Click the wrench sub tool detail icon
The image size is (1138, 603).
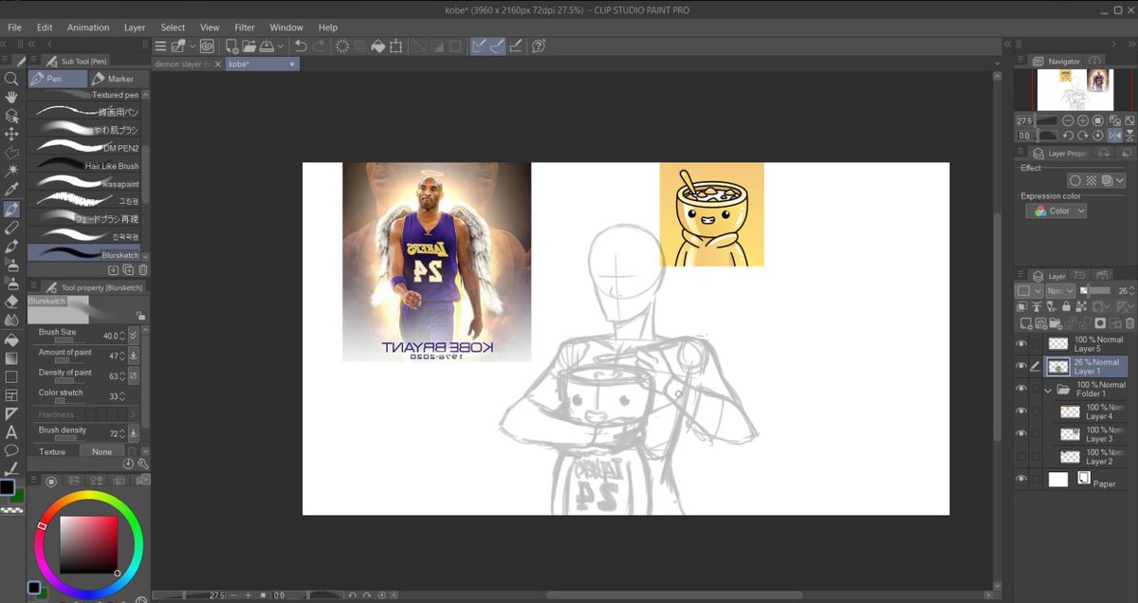tap(142, 464)
